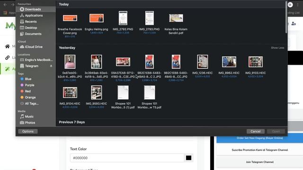
Task: Open the Recents sidebar location
Action: [x=36, y=22]
